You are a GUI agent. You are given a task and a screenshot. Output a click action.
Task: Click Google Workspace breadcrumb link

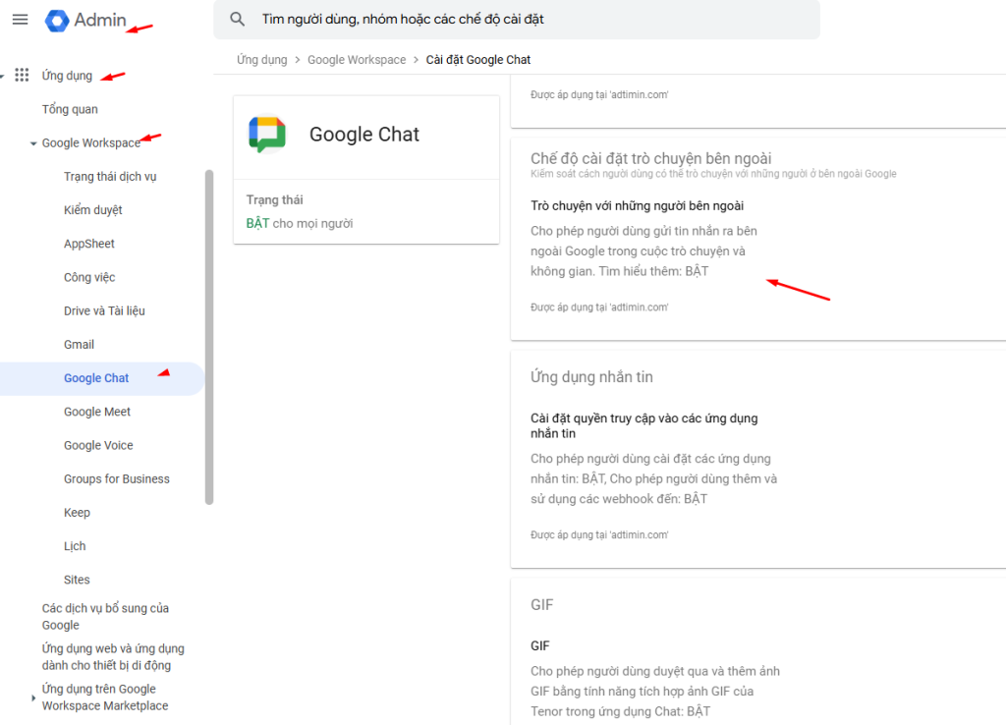coord(357,60)
